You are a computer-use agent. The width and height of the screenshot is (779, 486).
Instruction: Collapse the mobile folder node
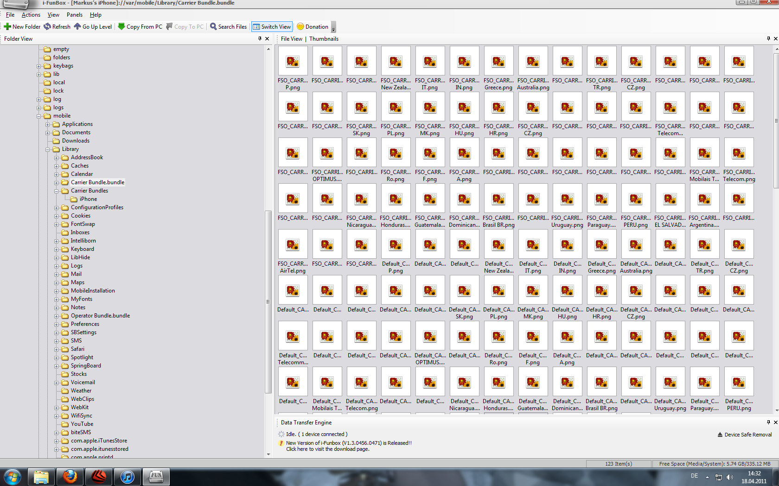tap(39, 116)
